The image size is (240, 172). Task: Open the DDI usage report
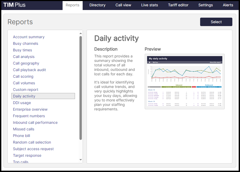click(x=22, y=103)
